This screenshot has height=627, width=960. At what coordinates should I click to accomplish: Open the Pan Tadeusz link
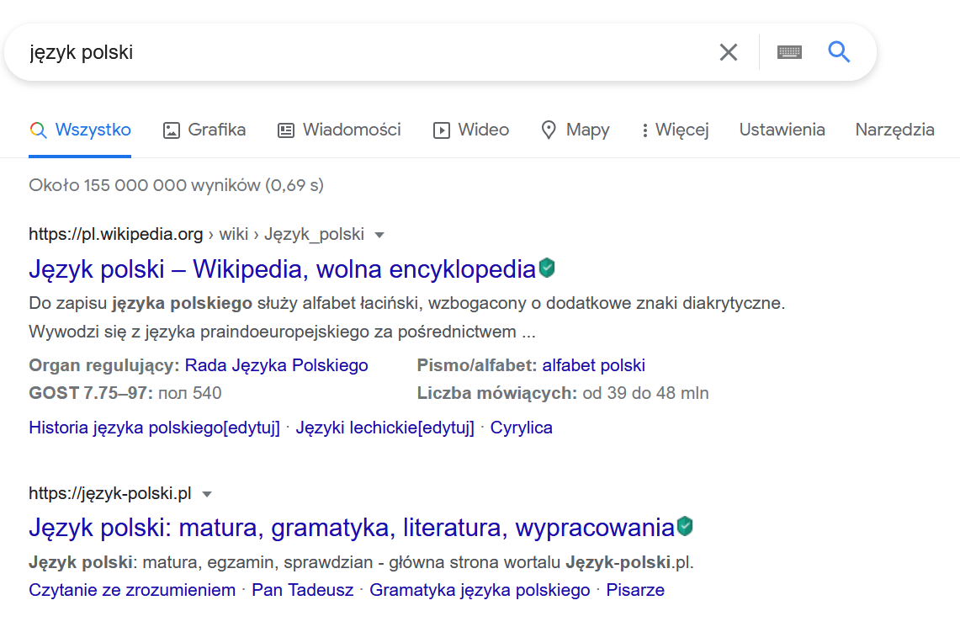[x=302, y=589]
